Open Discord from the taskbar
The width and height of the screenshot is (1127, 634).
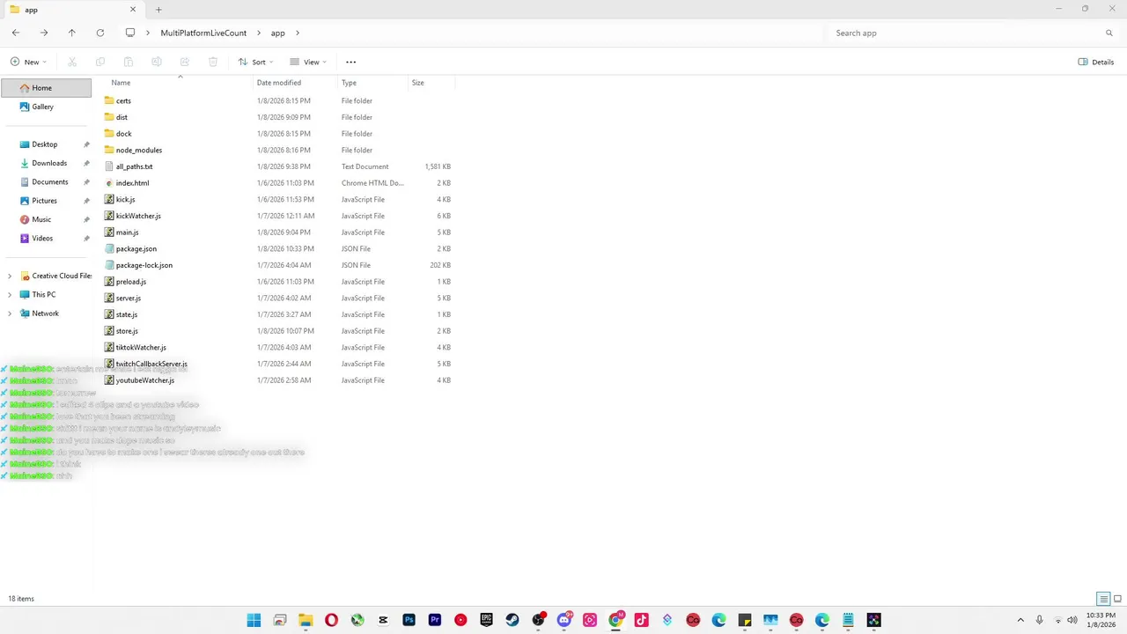click(x=563, y=620)
